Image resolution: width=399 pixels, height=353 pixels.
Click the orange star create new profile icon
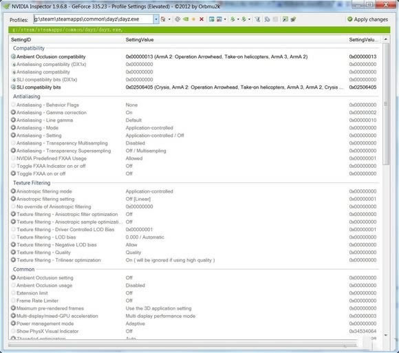[x=193, y=19]
